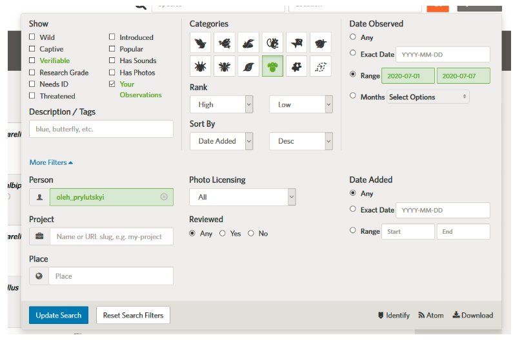Screen dimensions: 513x342
Task: Select Exact Date under Date Observed
Action: 352,53
